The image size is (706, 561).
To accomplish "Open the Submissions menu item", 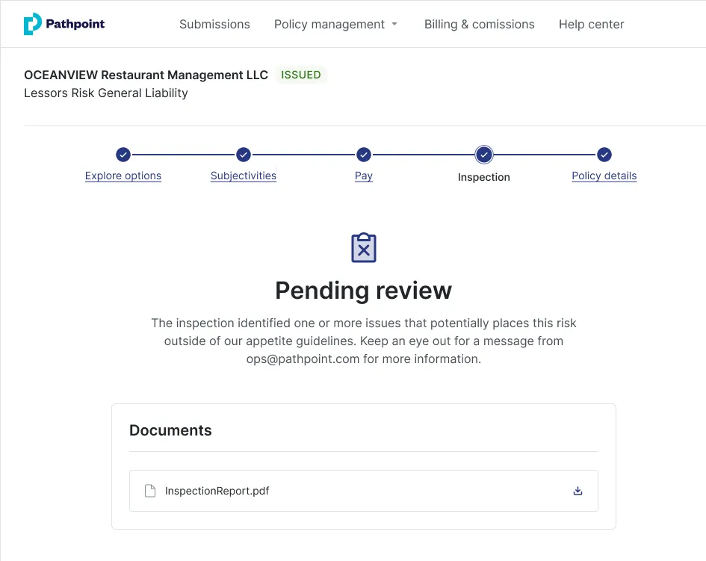I will tap(214, 25).
